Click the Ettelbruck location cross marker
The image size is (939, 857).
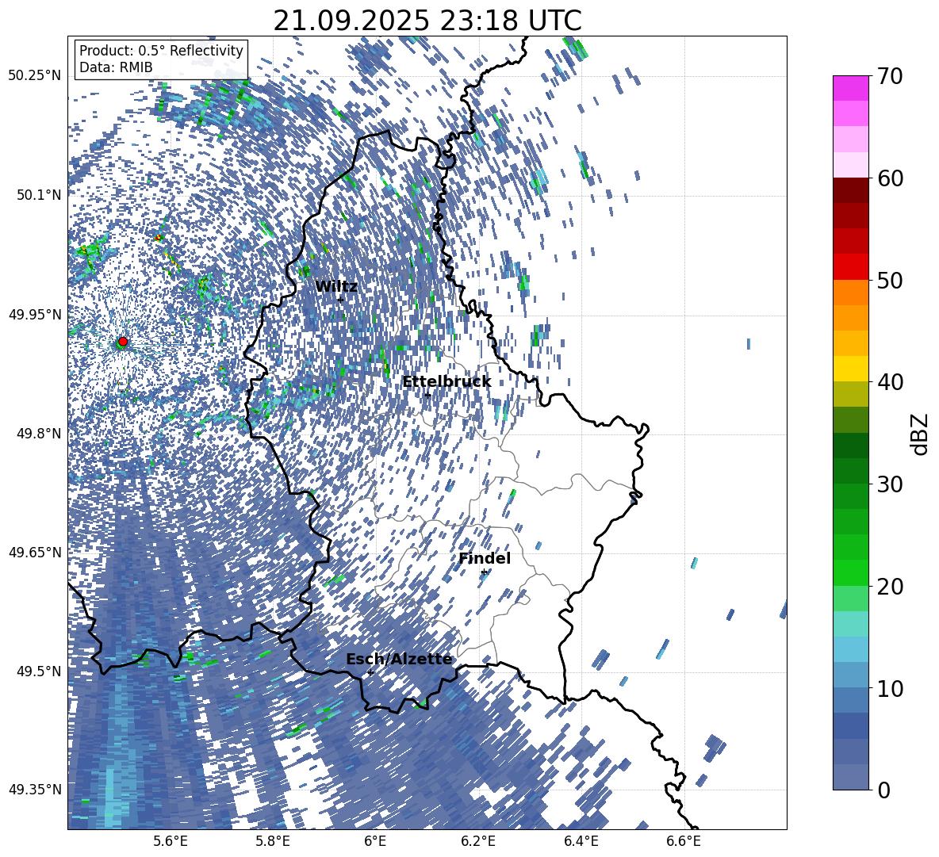click(x=427, y=395)
